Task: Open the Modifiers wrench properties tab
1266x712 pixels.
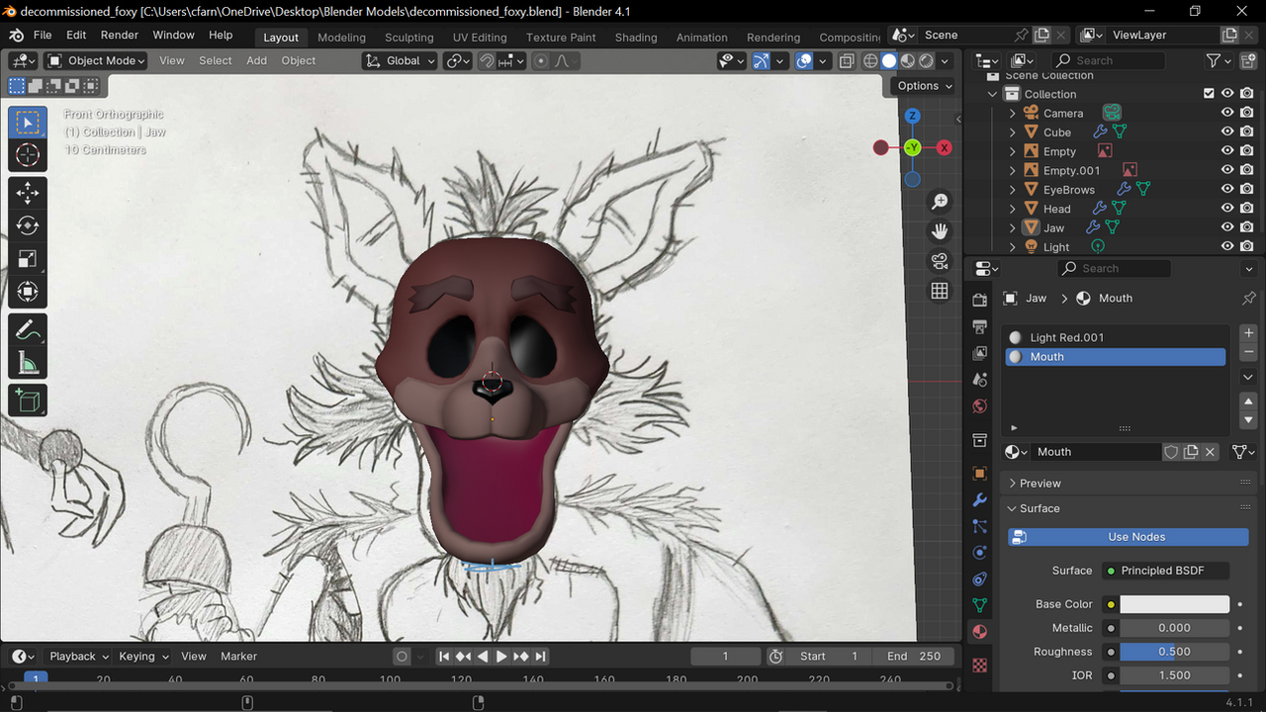Action: pyautogui.click(x=980, y=500)
